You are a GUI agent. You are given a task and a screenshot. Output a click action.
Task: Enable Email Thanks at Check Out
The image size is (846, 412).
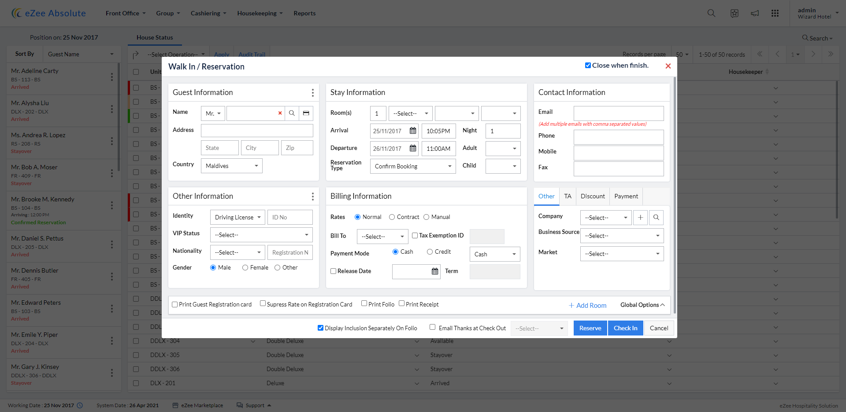pos(432,327)
